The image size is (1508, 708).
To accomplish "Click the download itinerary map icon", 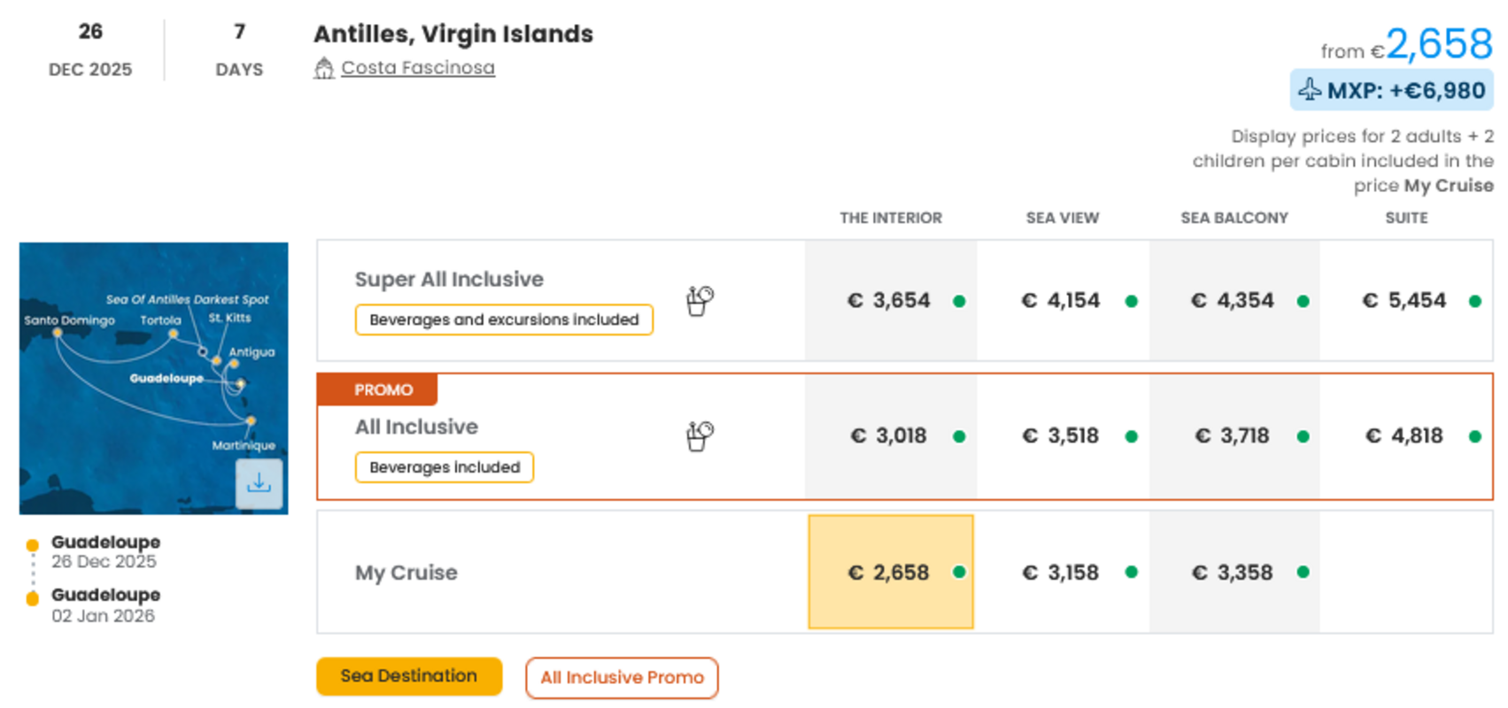I will tap(259, 483).
